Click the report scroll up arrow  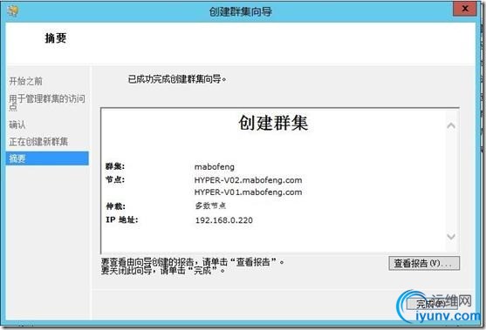coord(451,125)
